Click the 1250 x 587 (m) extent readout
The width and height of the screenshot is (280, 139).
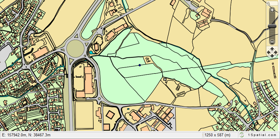click(217, 135)
